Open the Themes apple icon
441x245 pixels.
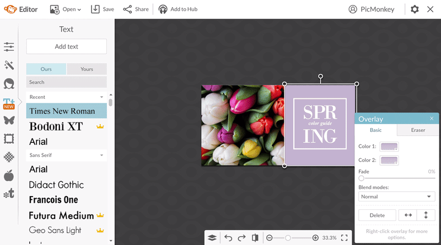[x=9, y=175]
